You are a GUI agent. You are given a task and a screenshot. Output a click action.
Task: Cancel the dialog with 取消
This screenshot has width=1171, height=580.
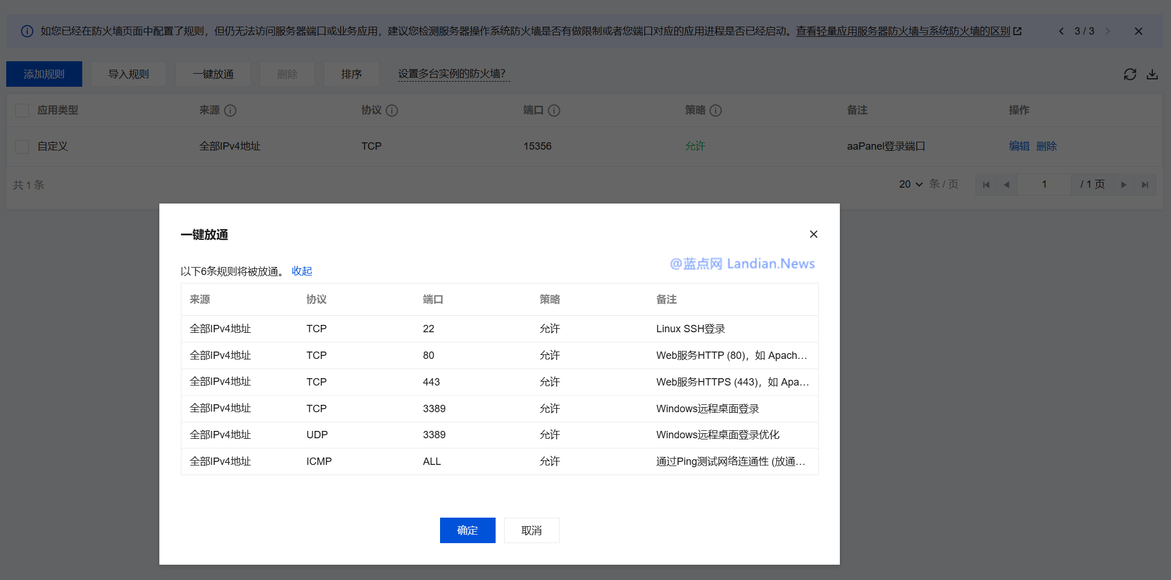[531, 530]
